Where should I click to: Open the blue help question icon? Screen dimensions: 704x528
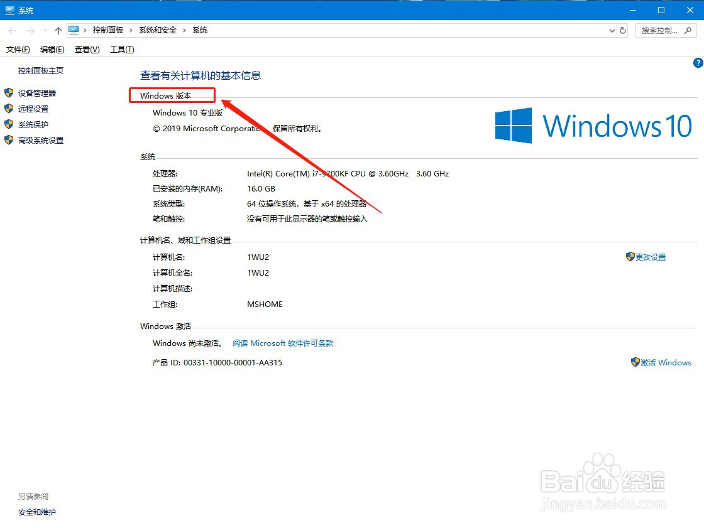(x=698, y=63)
